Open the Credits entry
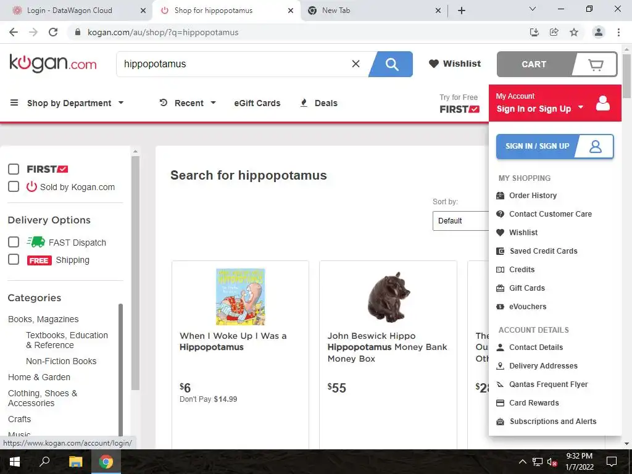Screen dimensions: 632x474 tap(515, 270)
